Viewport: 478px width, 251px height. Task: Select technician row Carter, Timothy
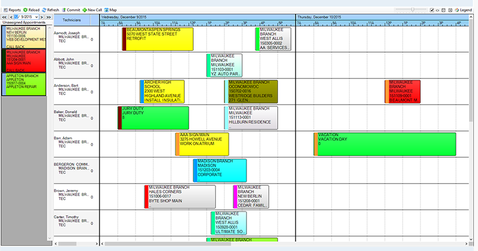pos(76,223)
